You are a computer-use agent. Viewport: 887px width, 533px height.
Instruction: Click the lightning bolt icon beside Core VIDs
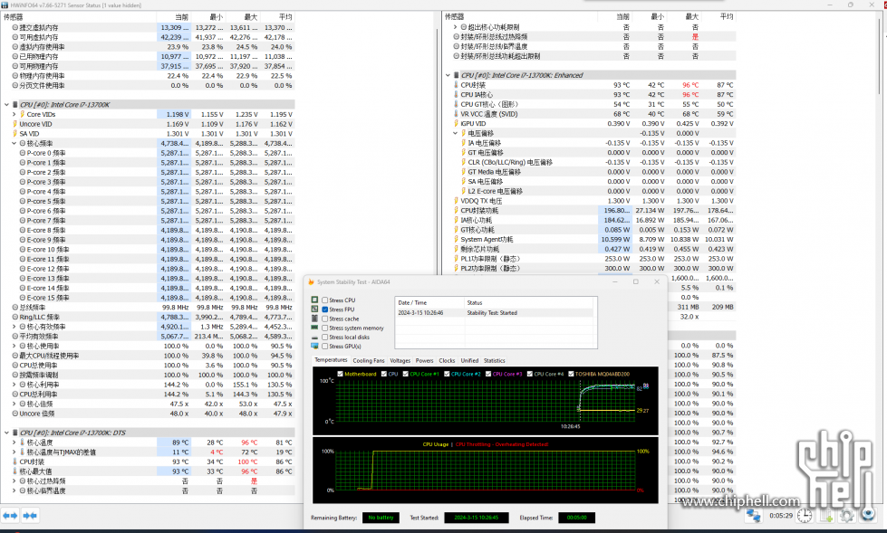coord(22,114)
